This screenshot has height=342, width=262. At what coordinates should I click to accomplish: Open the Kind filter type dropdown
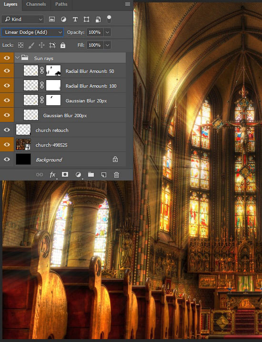point(23,20)
